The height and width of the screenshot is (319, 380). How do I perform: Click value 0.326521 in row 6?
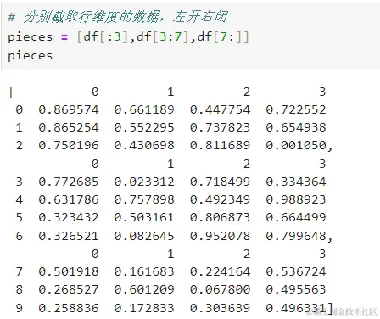click(x=69, y=236)
